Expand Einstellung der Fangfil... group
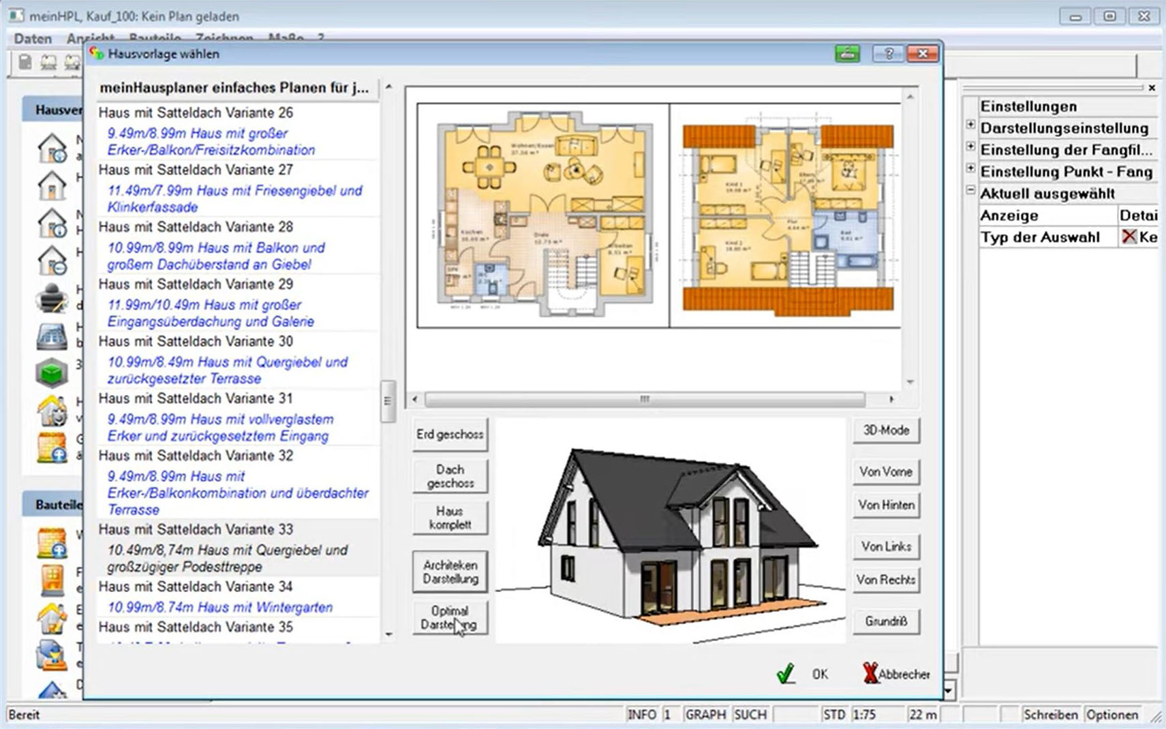1166x729 pixels. click(970, 147)
